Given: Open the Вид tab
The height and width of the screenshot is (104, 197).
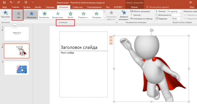Looking at the screenshot, I should pos(108,7).
